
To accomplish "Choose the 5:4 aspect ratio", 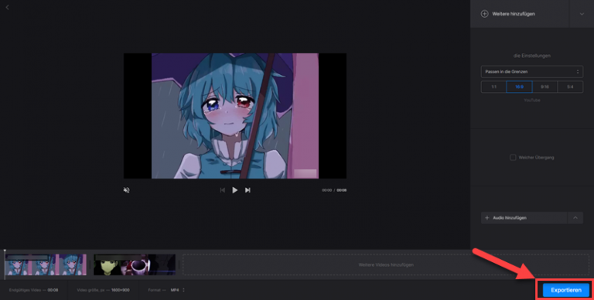I will click(x=570, y=87).
